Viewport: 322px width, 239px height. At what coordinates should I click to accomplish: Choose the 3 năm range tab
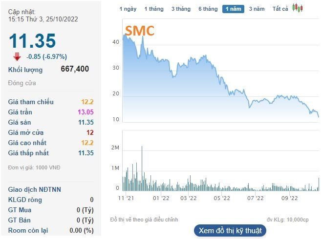pos(257,9)
